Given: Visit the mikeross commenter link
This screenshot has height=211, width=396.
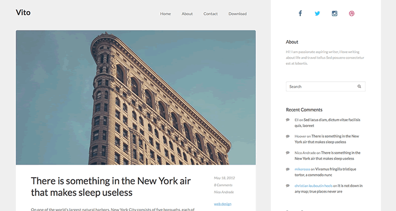Looking at the screenshot, I should point(302,169).
